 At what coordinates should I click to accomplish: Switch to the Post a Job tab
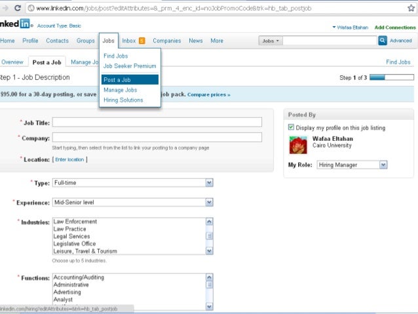(x=47, y=62)
